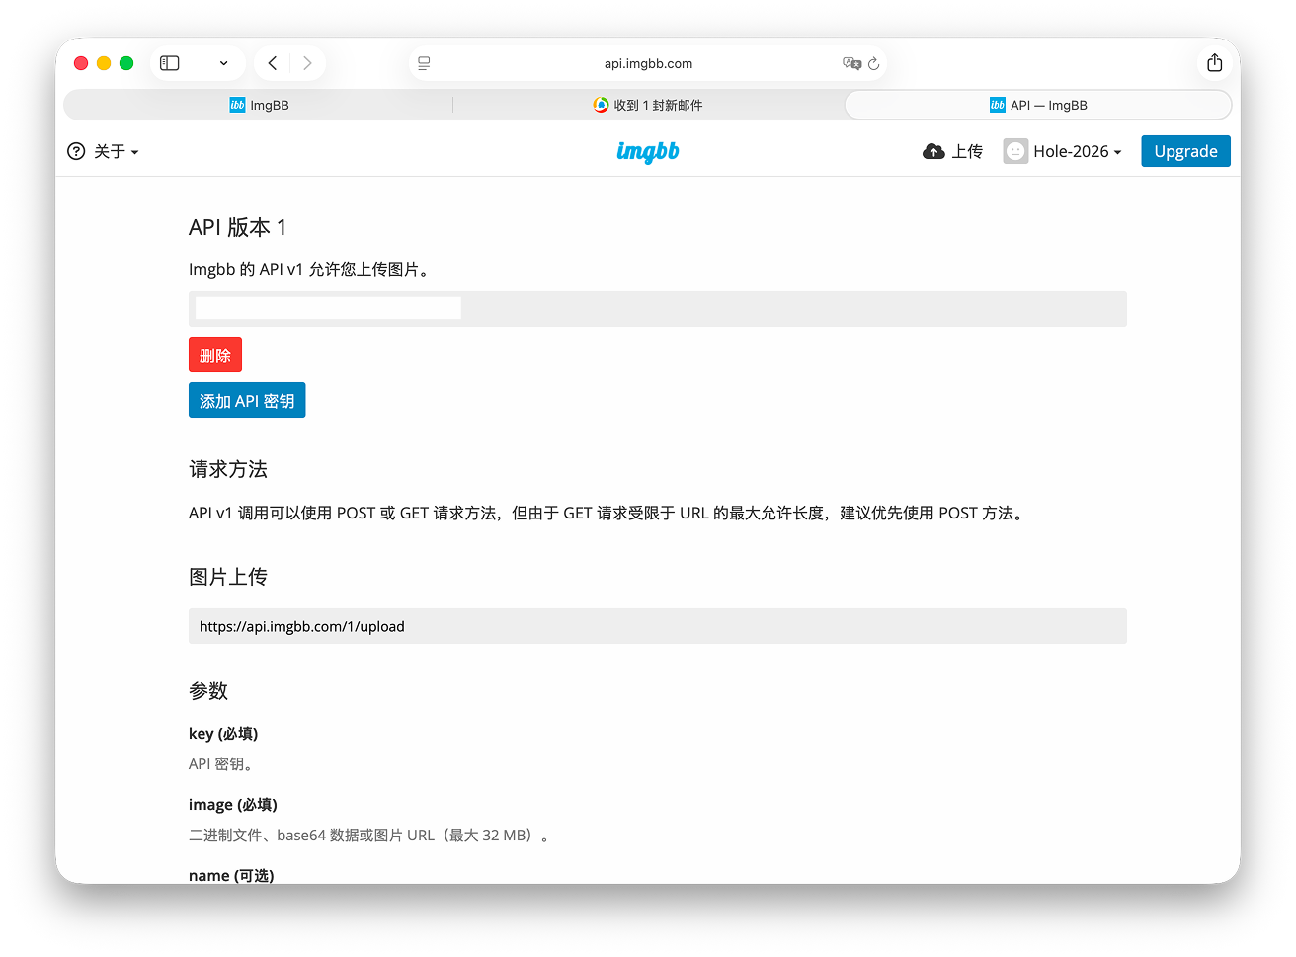Select the https://api.imgbb.com/1/upload URL field
This screenshot has height=957, width=1296.
point(657,625)
